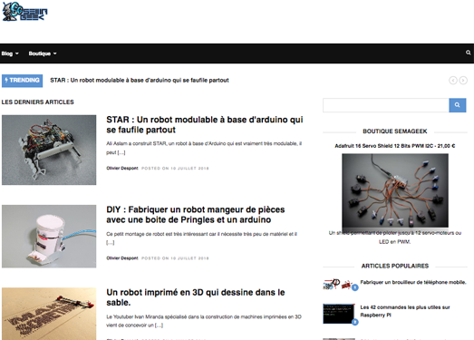Open the Blog dropdown menu
The image size is (474, 340).
[10, 53]
